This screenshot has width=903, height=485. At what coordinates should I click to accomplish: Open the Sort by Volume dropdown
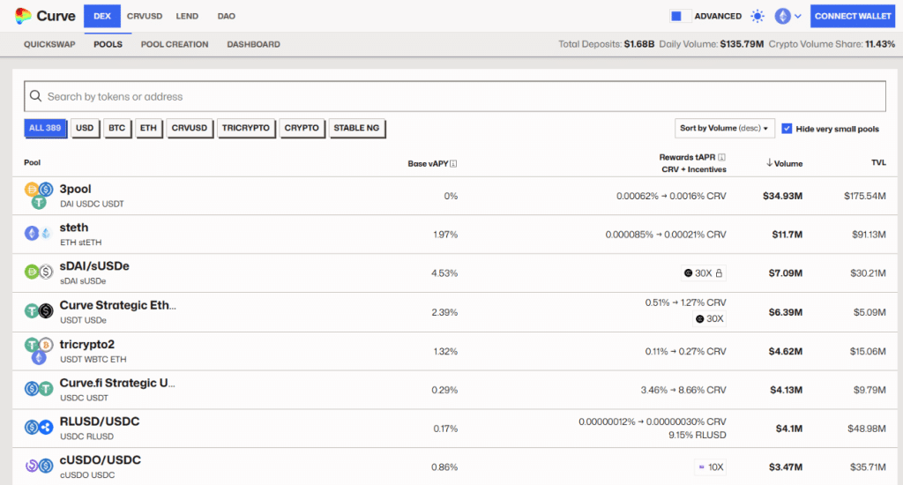pyautogui.click(x=724, y=129)
